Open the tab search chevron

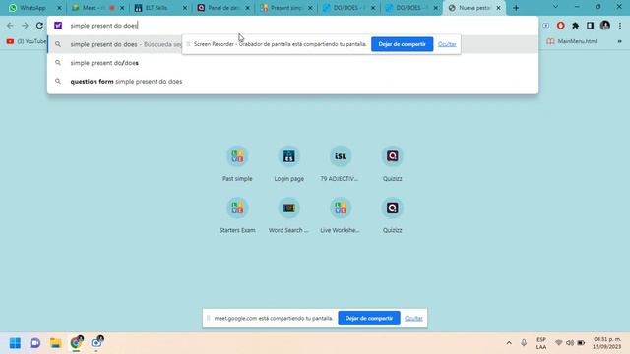(555, 7)
